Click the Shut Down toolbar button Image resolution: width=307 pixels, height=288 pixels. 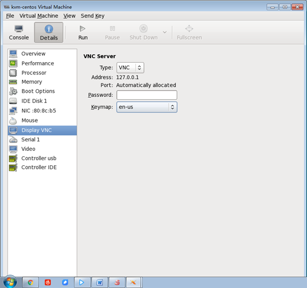[x=143, y=32]
